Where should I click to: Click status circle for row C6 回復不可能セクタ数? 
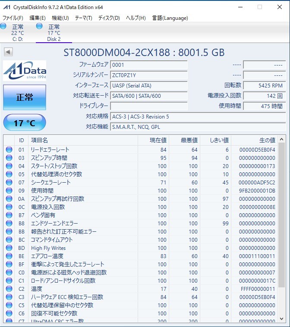click(9, 313)
